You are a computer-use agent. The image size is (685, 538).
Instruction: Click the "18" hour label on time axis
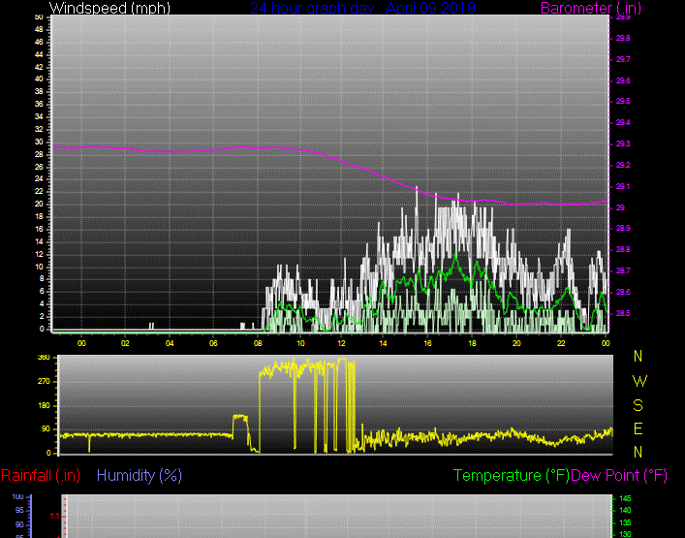point(472,343)
